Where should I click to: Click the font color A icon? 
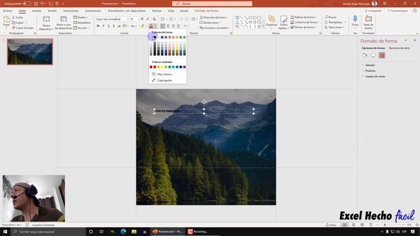point(151,26)
